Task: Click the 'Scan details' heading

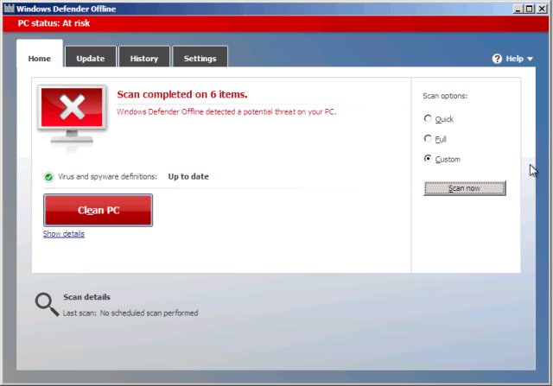Action: [86, 297]
